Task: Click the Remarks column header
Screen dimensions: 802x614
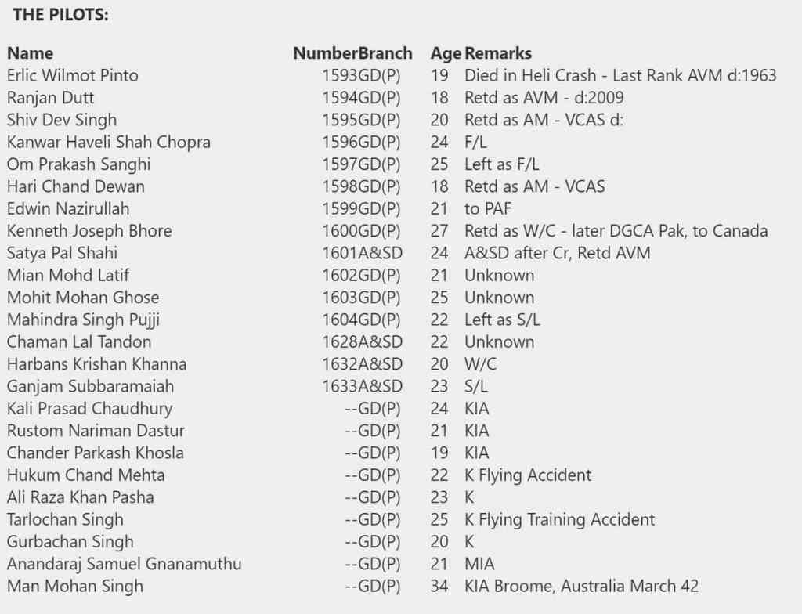Action: (497, 53)
